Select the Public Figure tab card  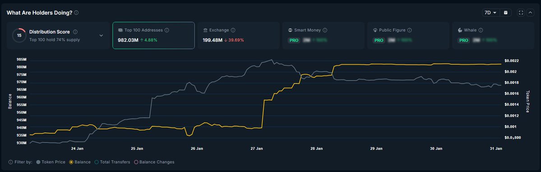pos(408,35)
